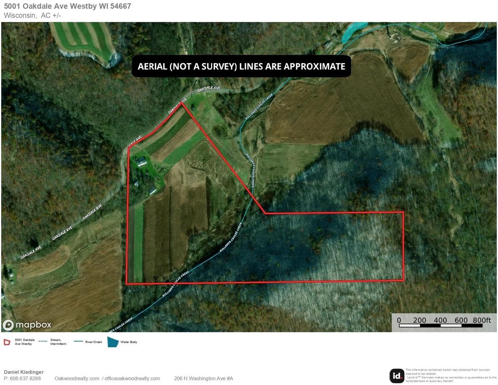Click the Land id logo icon
This screenshot has height=385, width=498.
pos(397,376)
